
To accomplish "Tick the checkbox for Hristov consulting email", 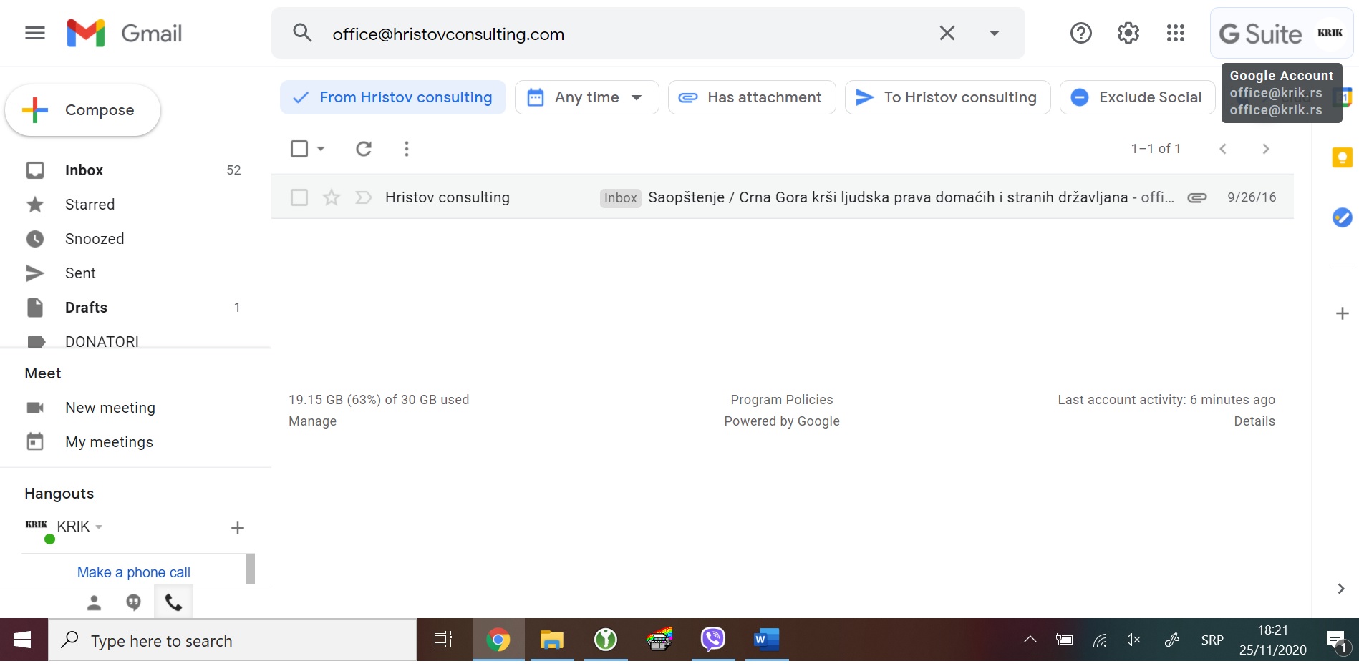I will coord(299,197).
